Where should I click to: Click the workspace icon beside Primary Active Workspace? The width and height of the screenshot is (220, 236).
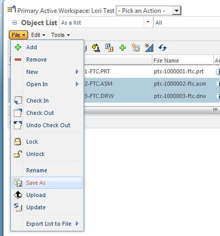tap(12, 9)
